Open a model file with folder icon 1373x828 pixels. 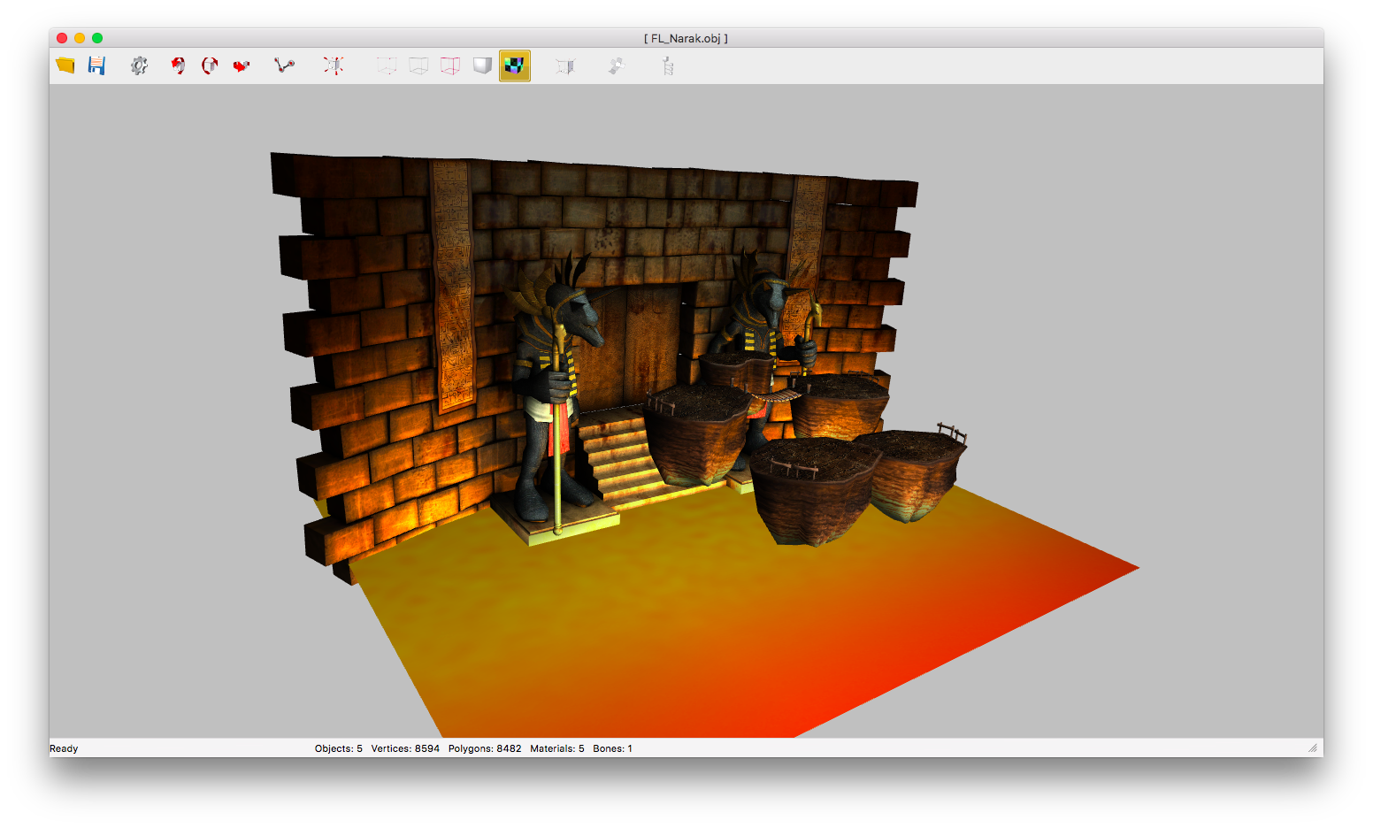(x=65, y=65)
